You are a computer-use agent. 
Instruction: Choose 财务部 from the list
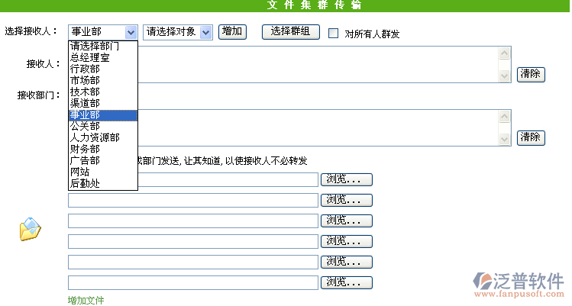(x=103, y=149)
